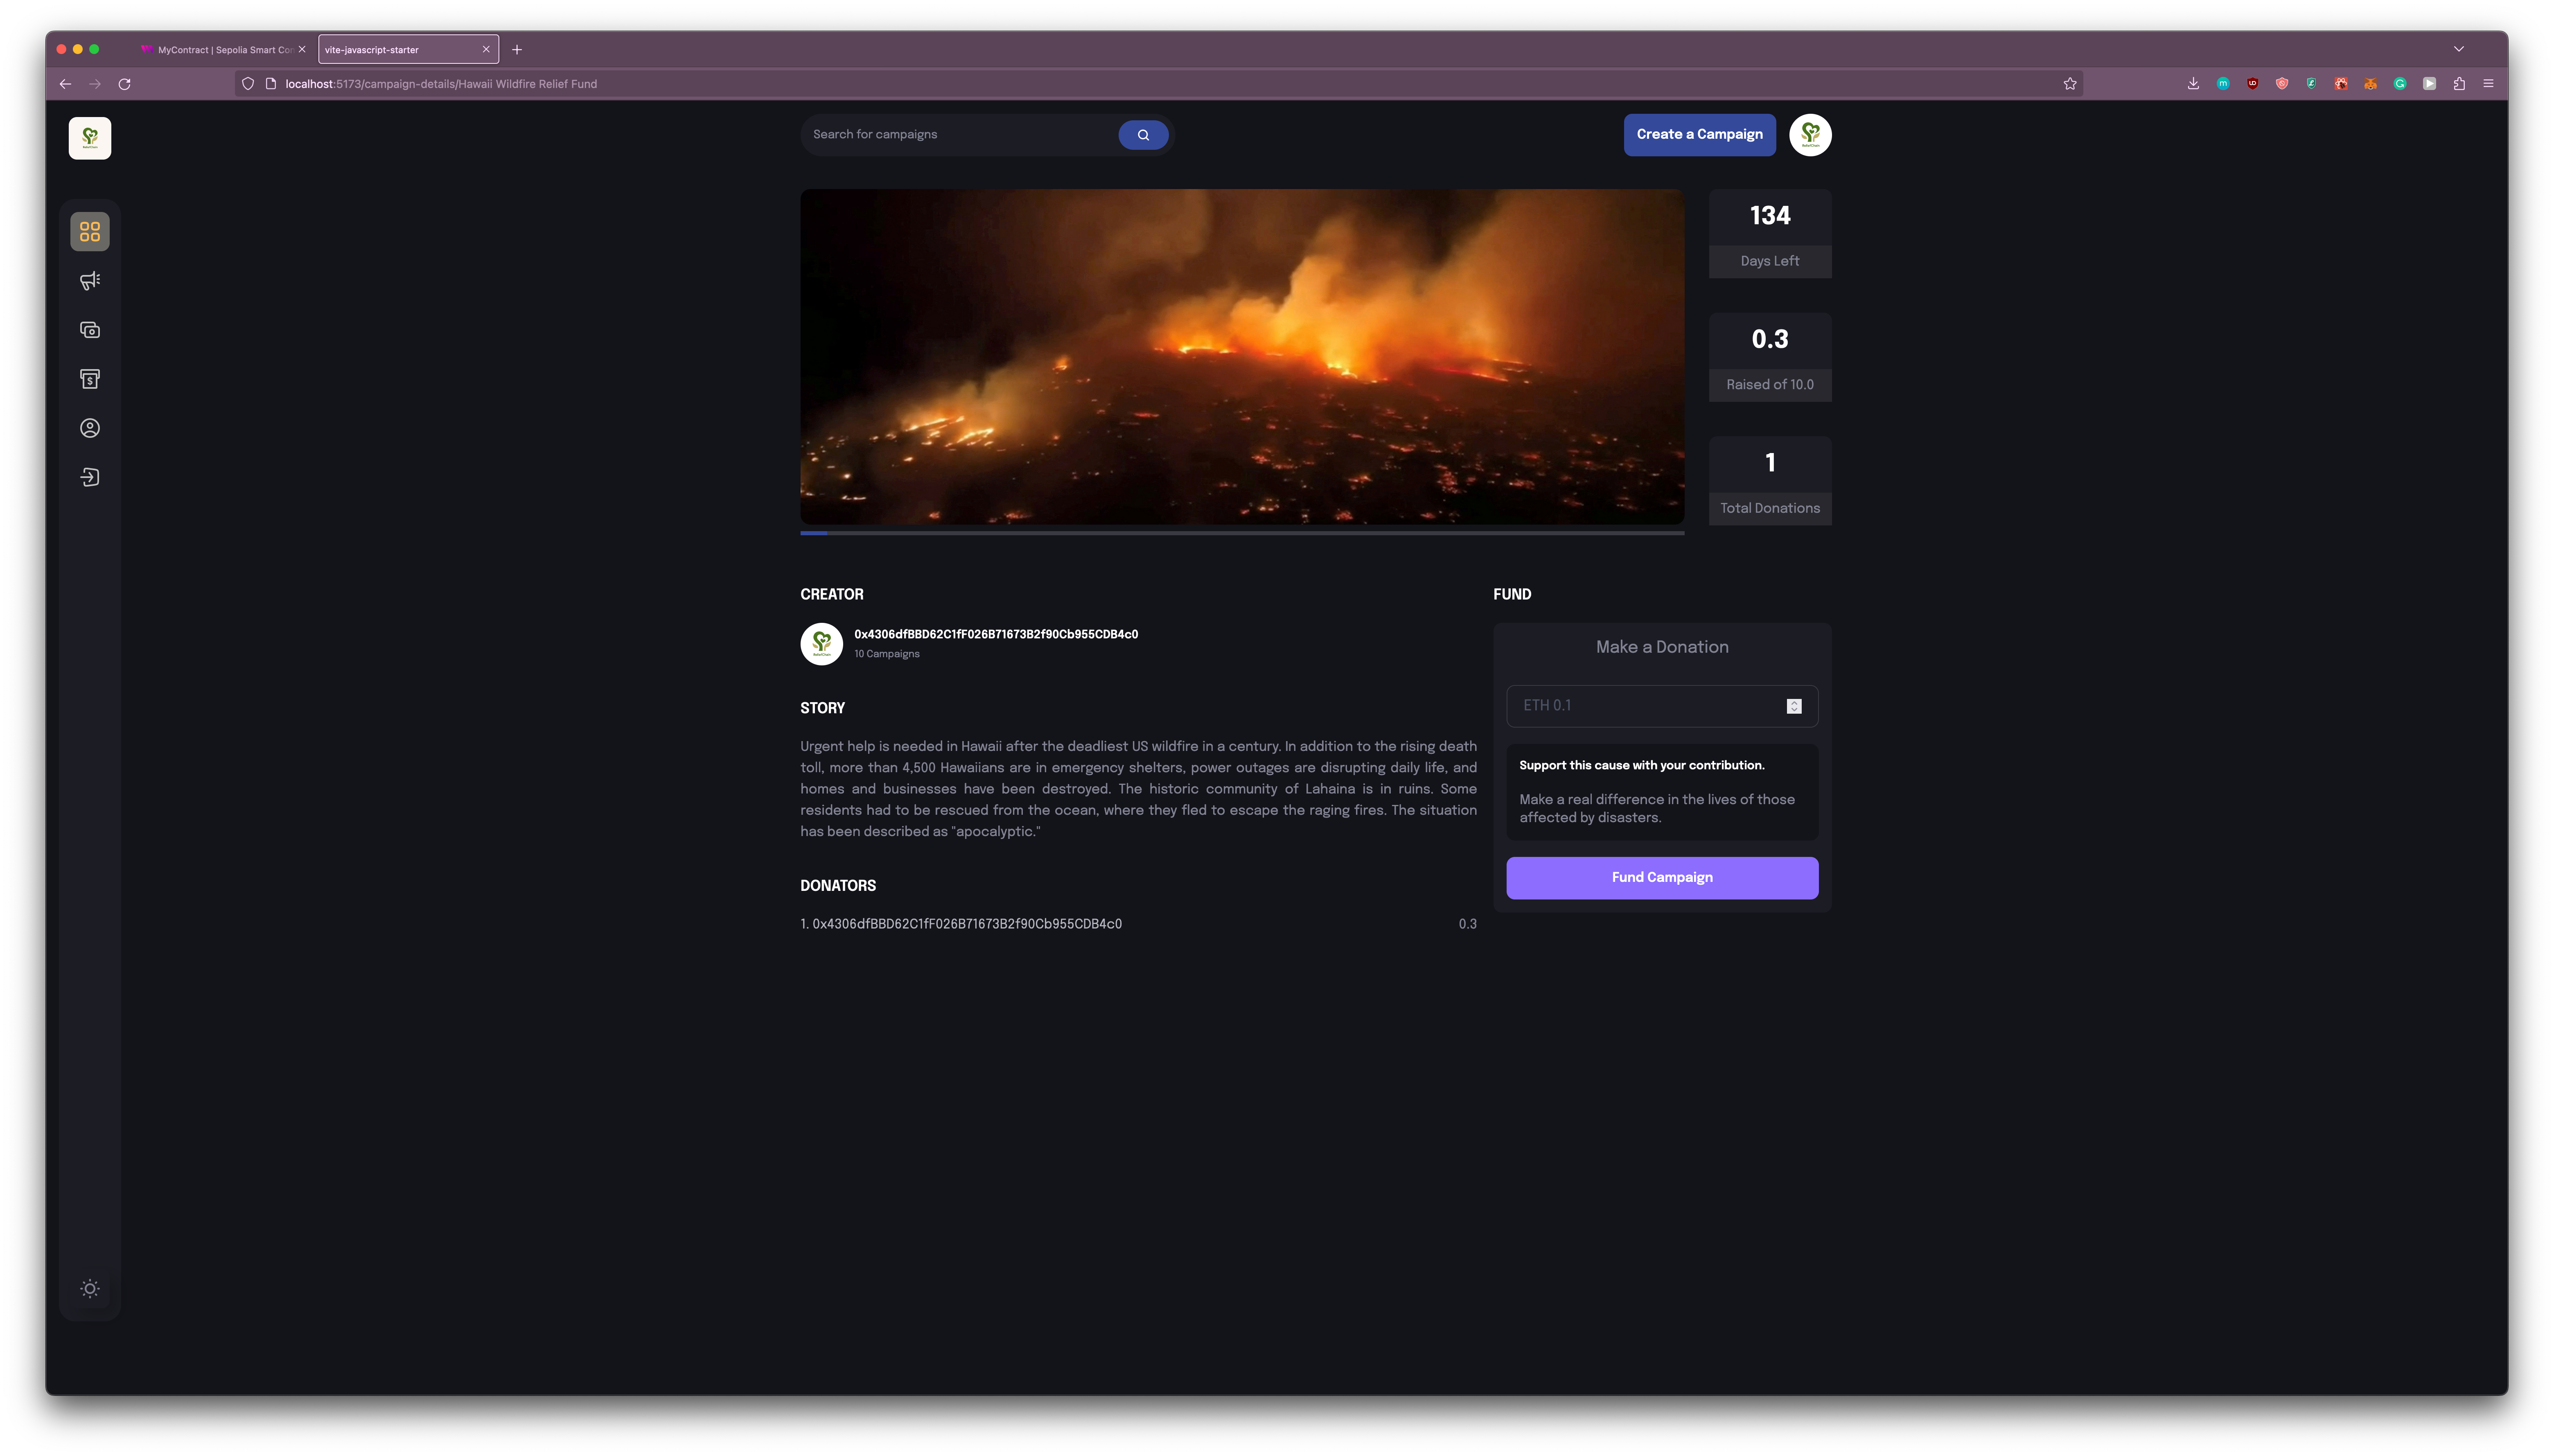Image resolution: width=2554 pixels, height=1456 pixels.
Task: Click the Create a Campaign button
Action: click(1699, 134)
